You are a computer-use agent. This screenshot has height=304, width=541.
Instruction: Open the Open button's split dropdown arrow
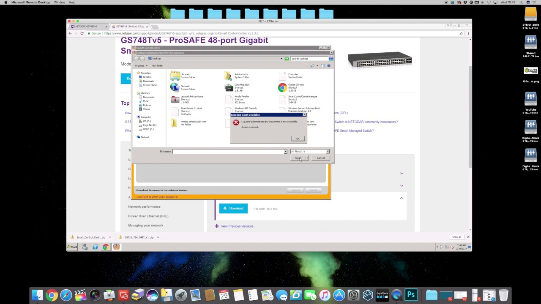coord(307,158)
